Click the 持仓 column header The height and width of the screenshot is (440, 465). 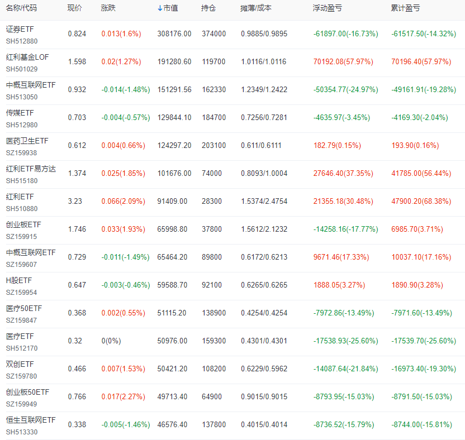click(208, 8)
